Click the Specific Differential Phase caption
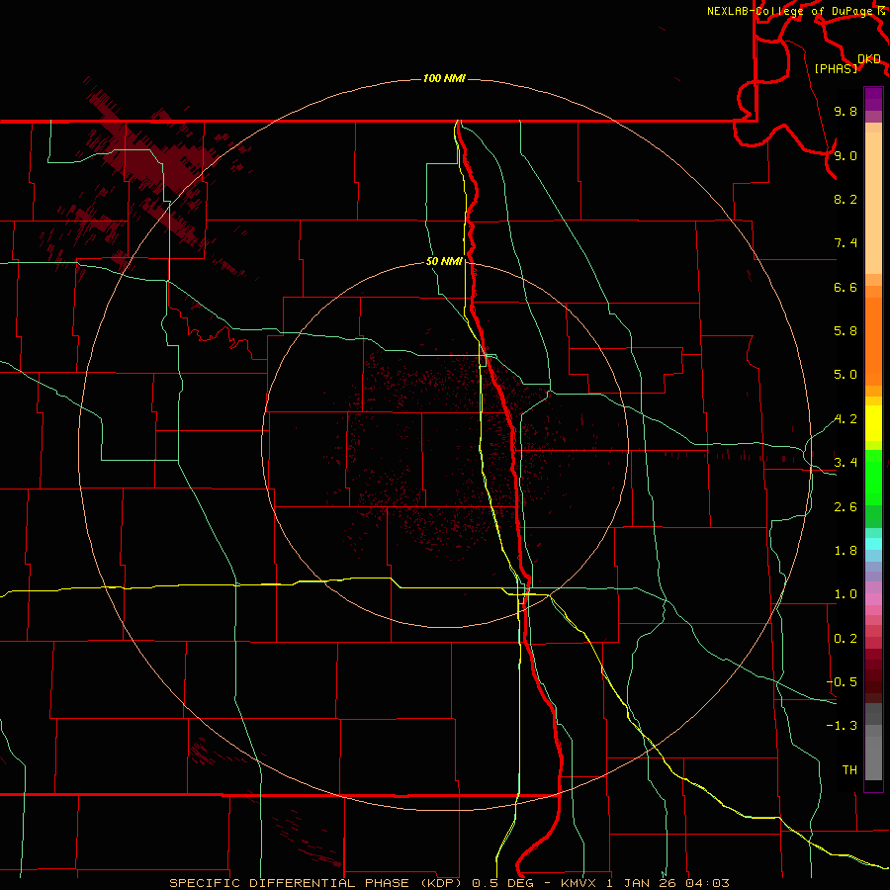 (x=449, y=883)
